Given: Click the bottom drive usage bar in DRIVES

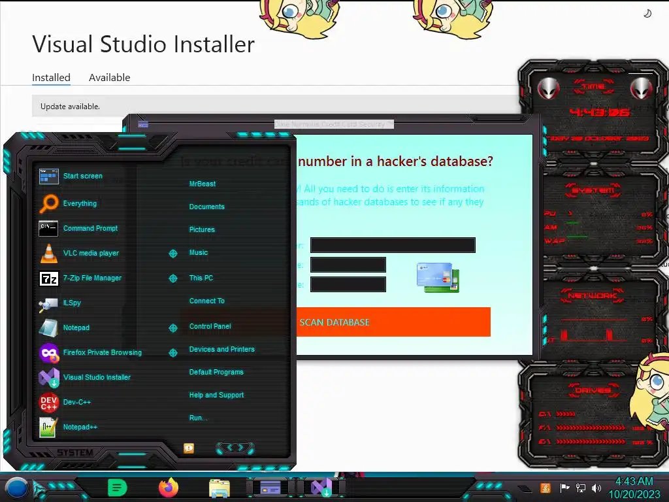Looking at the screenshot, I should coord(591,442).
